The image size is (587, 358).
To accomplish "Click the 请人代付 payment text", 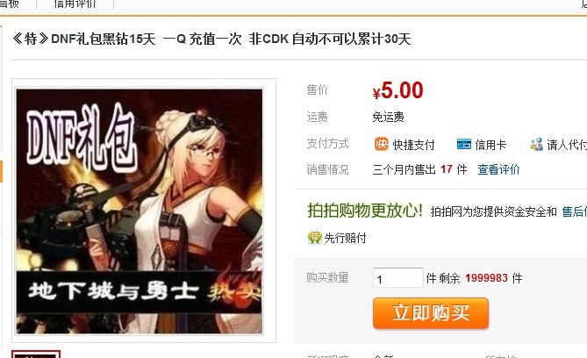I will (567, 145).
